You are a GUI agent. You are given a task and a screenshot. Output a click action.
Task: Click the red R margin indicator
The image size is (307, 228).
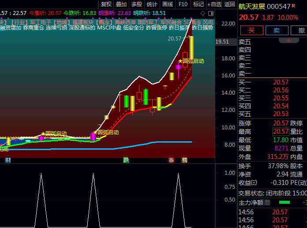293,6
